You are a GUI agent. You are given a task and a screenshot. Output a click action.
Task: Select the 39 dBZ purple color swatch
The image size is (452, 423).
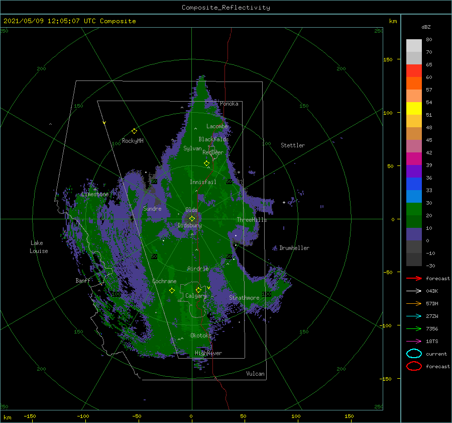(414, 171)
